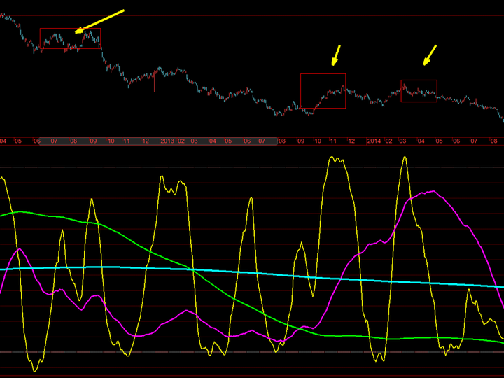Click the 06 month label in 2014
Image resolution: width=504 pixels, height=378 pixels.
(x=456, y=141)
